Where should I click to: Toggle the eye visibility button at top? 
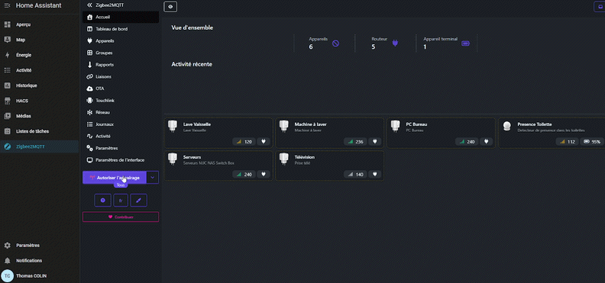[170, 7]
